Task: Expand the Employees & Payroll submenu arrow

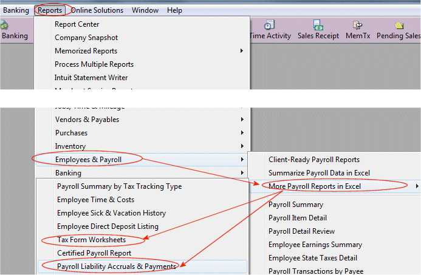Action: tap(242, 160)
